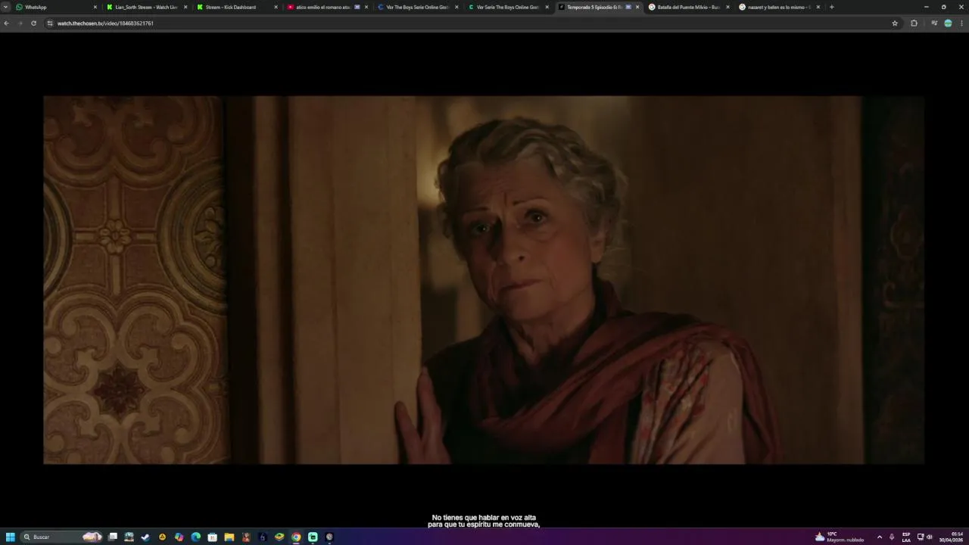Open the Windows Start menu

click(11, 537)
